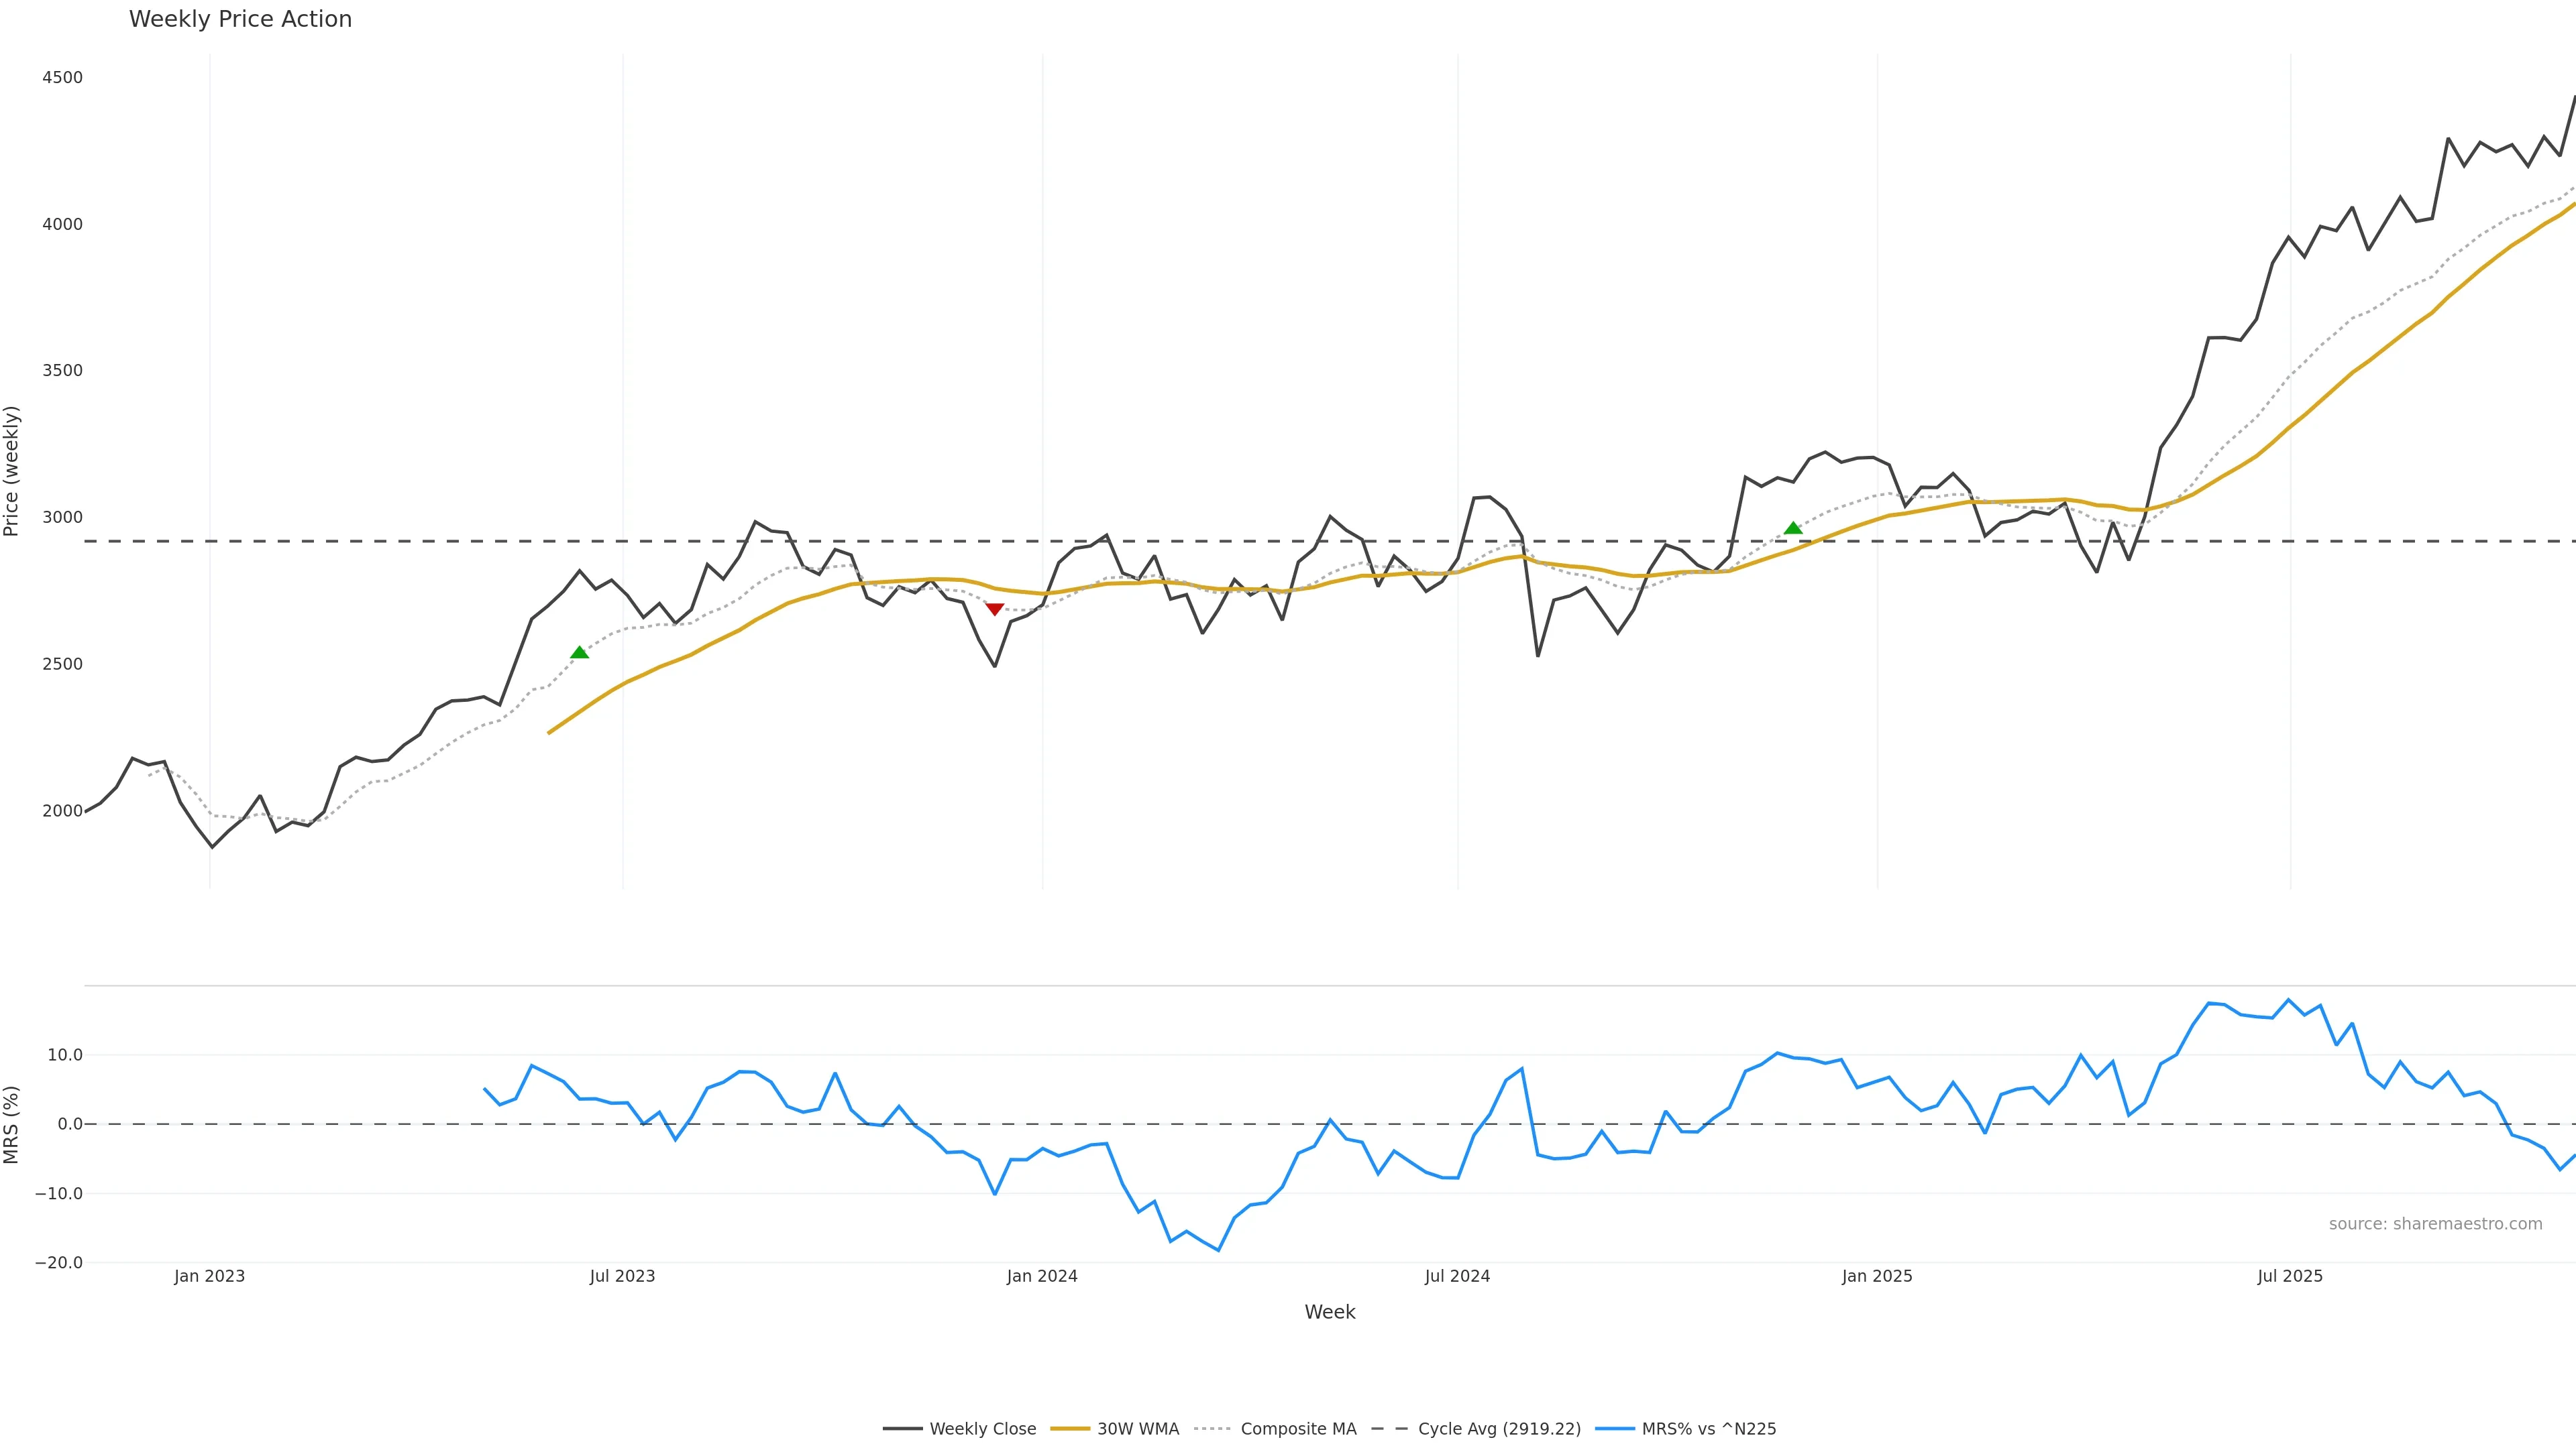Click the Weekly Price Action chart title
Screen dimensions: 2576x1448
click(x=240, y=19)
